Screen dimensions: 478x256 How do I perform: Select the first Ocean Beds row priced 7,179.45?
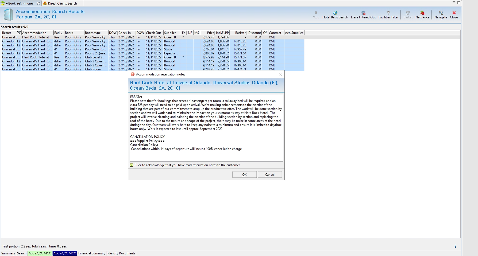[x=153, y=37]
